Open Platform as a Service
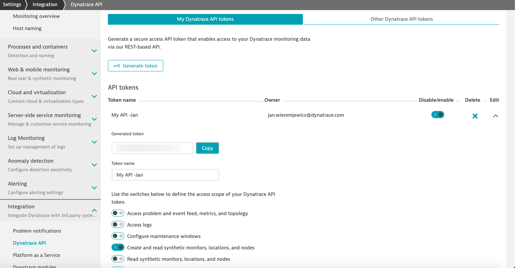The height and width of the screenshot is (268, 515). [x=36, y=255]
